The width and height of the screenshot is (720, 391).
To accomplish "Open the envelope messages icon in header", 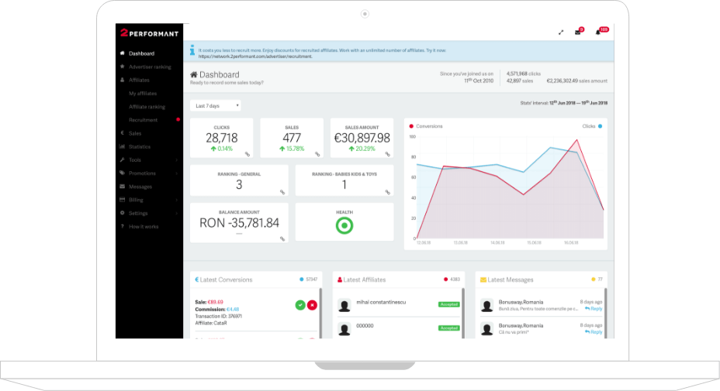I will [578, 33].
